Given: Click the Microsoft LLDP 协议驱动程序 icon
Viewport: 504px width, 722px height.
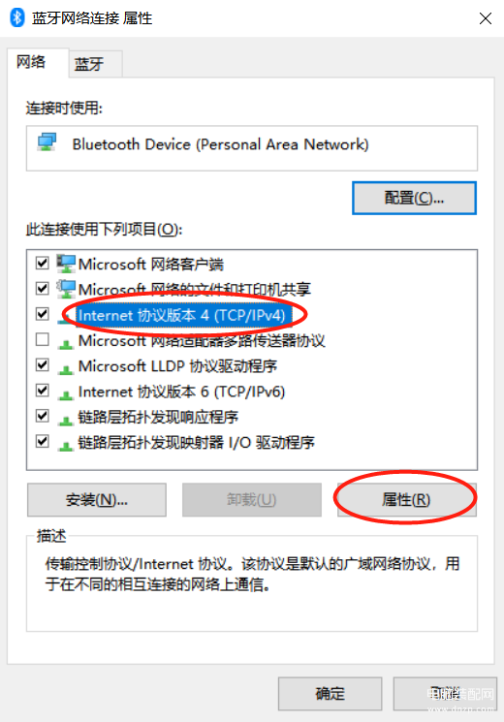Looking at the screenshot, I should 66,368.
